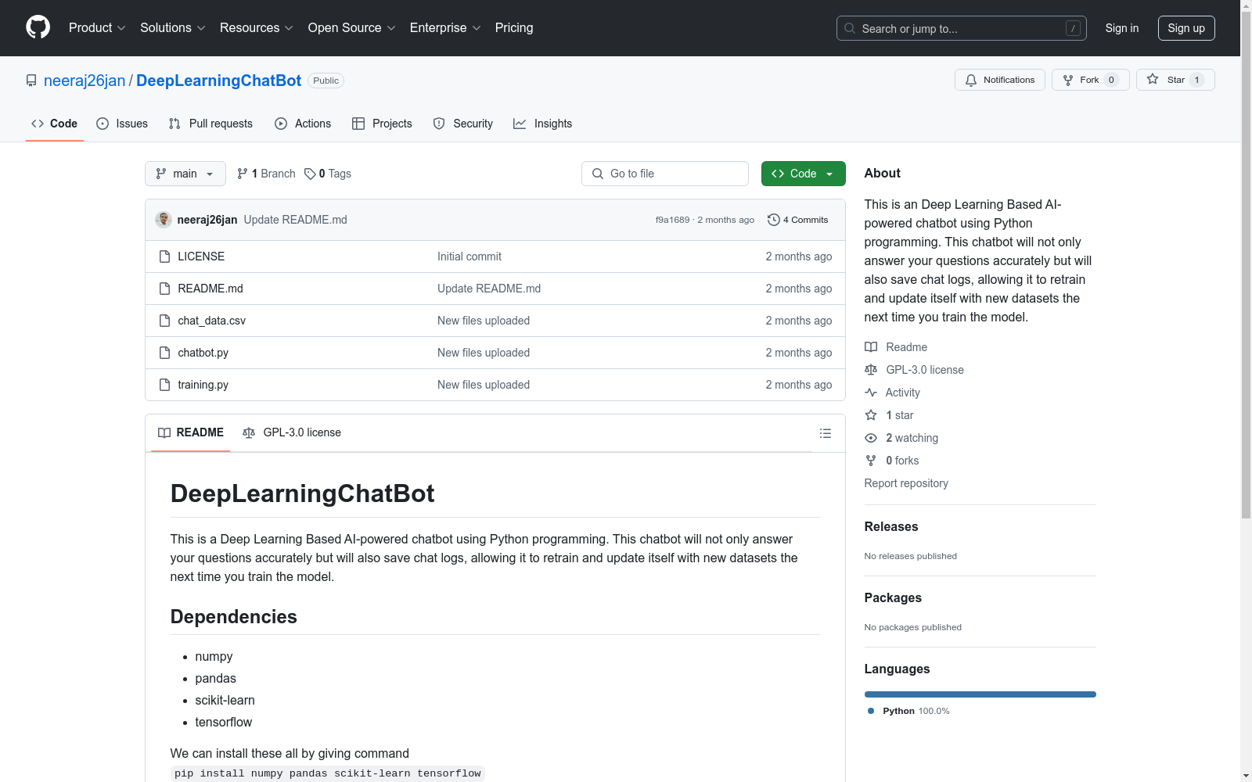The width and height of the screenshot is (1252, 782).
Task: Expand the Solutions menu
Action: (x=173, y=27)
